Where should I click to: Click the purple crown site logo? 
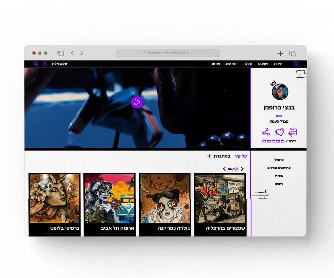(296, 64)
